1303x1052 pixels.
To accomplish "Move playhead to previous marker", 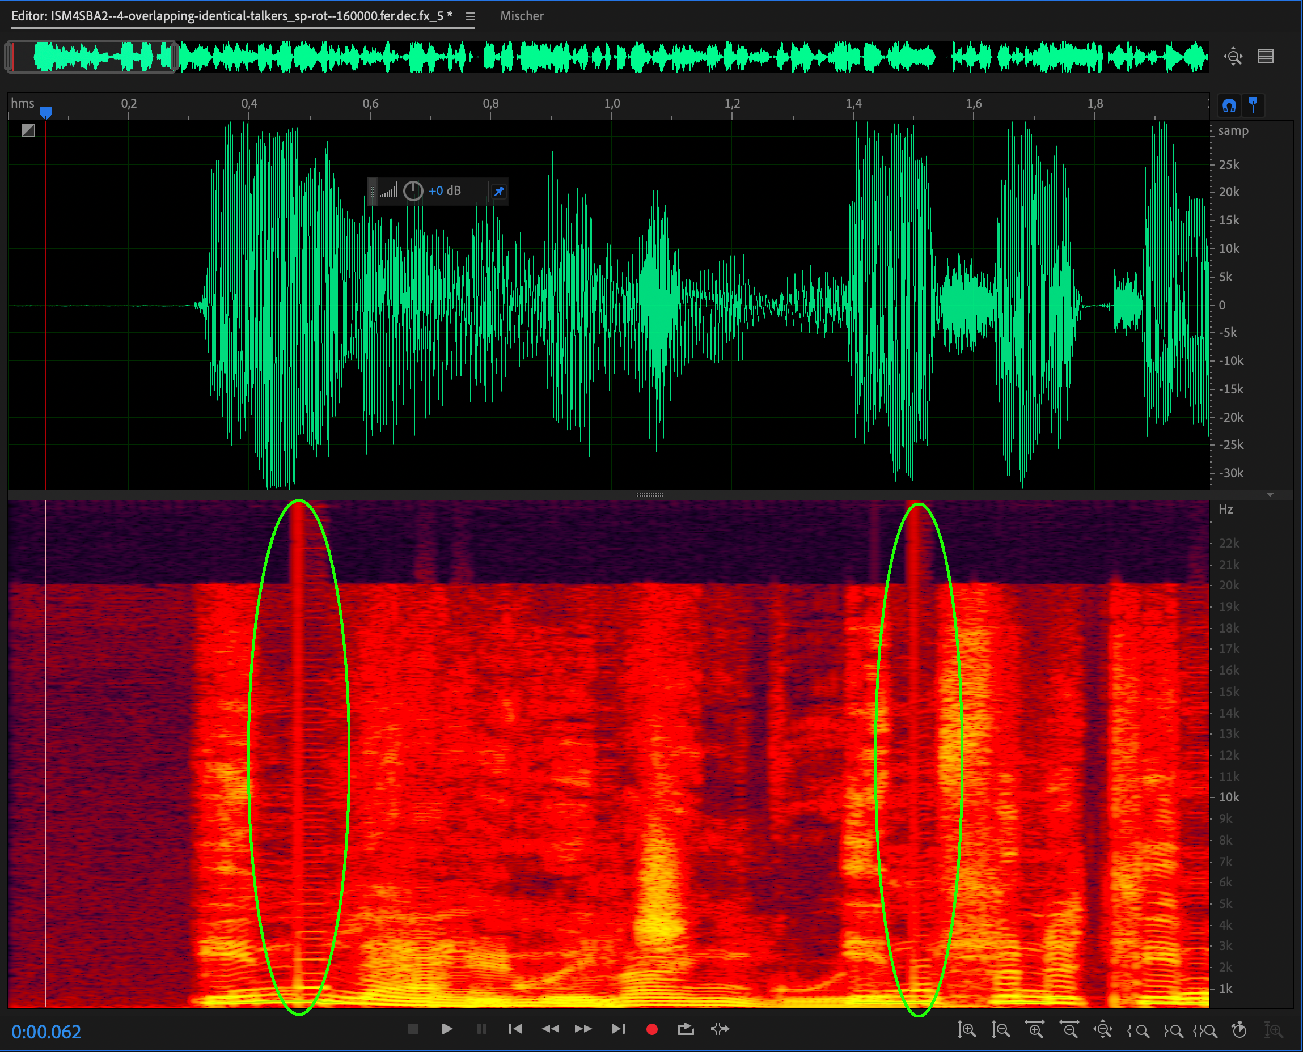I will click(515, 1029).
